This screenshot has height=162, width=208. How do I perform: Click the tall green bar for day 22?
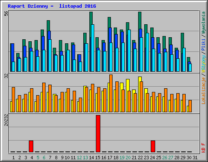140,20
